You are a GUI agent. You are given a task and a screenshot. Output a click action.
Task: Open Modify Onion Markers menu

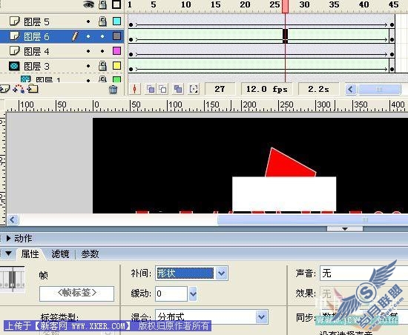pos(194,89)
